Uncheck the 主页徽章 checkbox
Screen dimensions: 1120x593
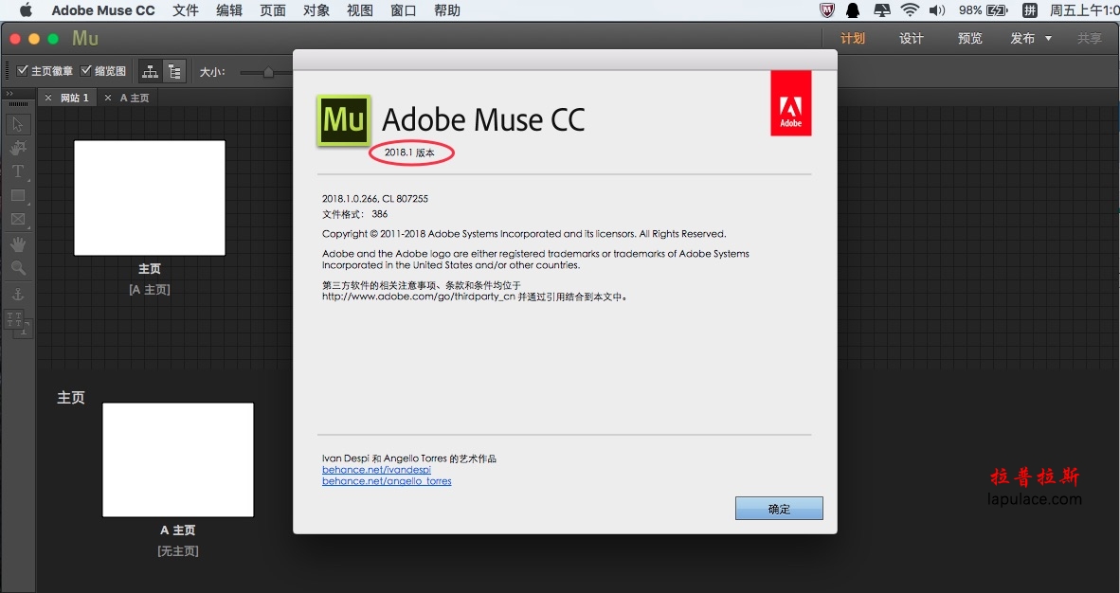coord(22,70)
